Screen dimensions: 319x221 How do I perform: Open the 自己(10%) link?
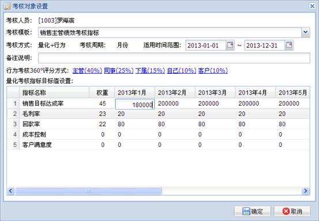[182, 70]
